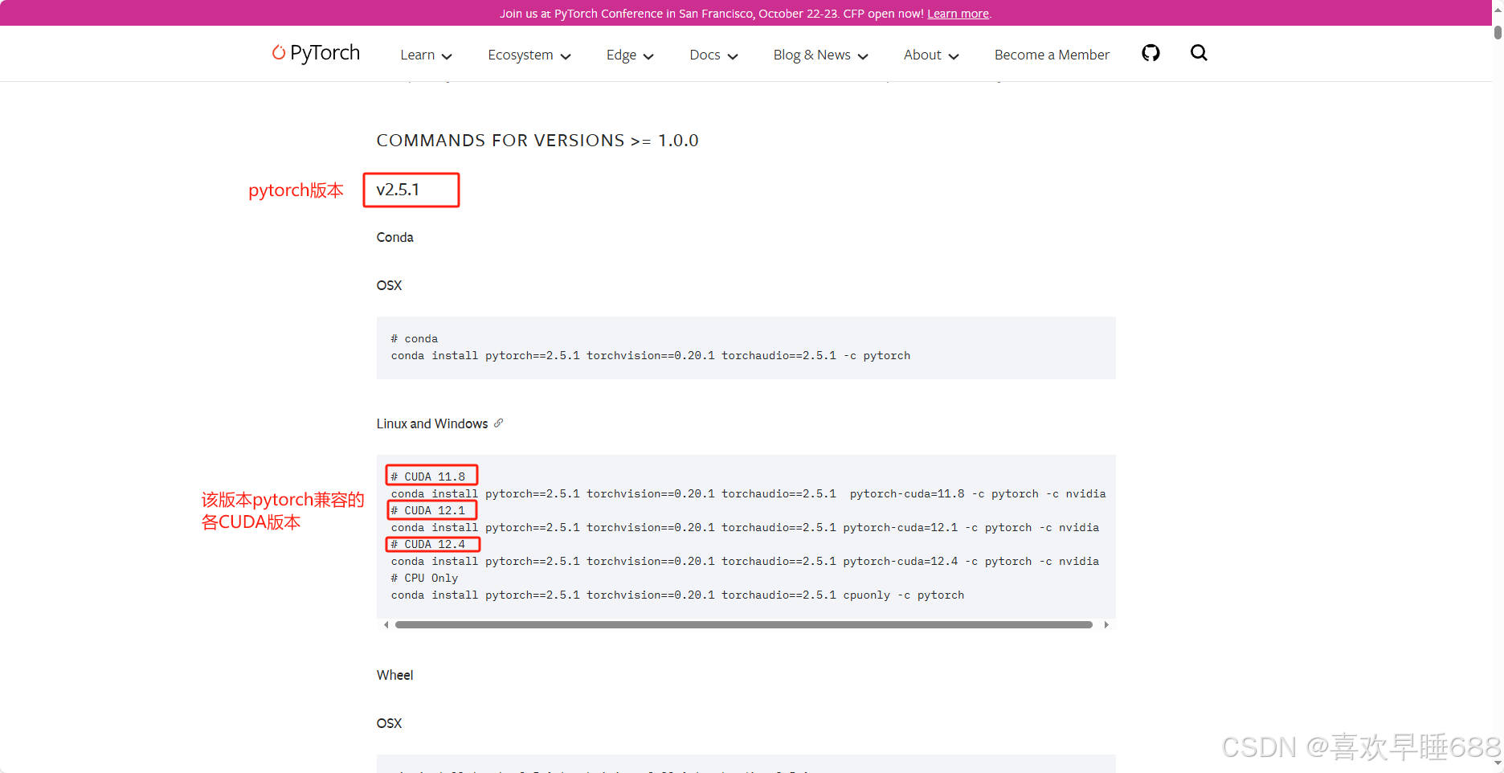Image resolution: width=1504 pixels, height=773 pixels.
Task: Open the Docs menu
Action: pos(705,55)
